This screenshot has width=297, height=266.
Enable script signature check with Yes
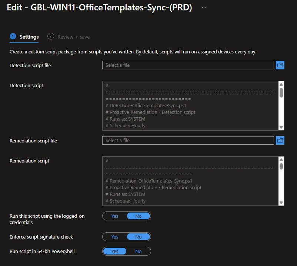click(115, 237)
